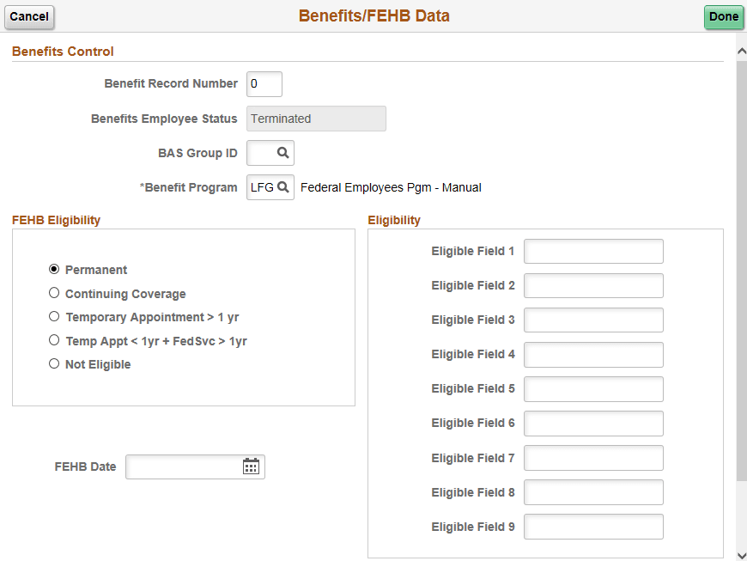
Task: Click the Done button
Action: coord(724,16)
